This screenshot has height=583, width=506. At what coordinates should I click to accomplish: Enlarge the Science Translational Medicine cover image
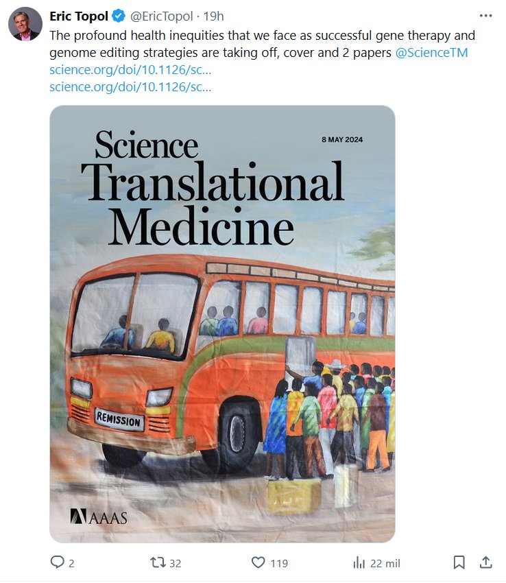coord(222,324)
